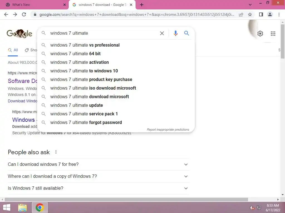Expand 'Is Windows 7 still available?'
The image size is (285, 213).
(98, 188)
